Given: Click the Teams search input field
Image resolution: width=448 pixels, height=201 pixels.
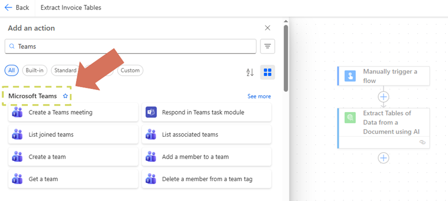Looking at the screenshot, I should (x=131, y=46).
